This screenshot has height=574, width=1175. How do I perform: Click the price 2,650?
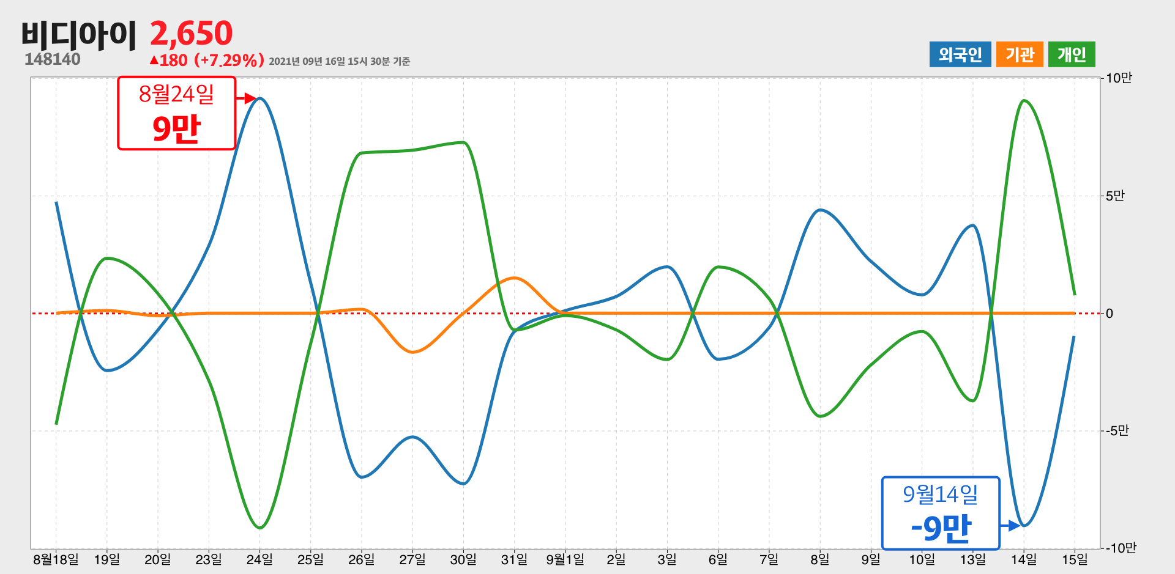[192, 33]
